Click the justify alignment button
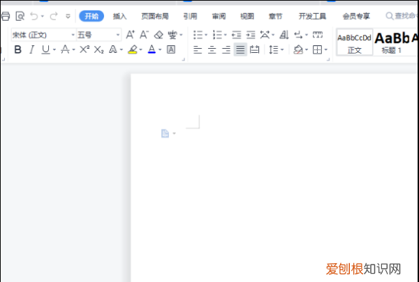This screenshot has width=419, height=282. pos(240,49)
